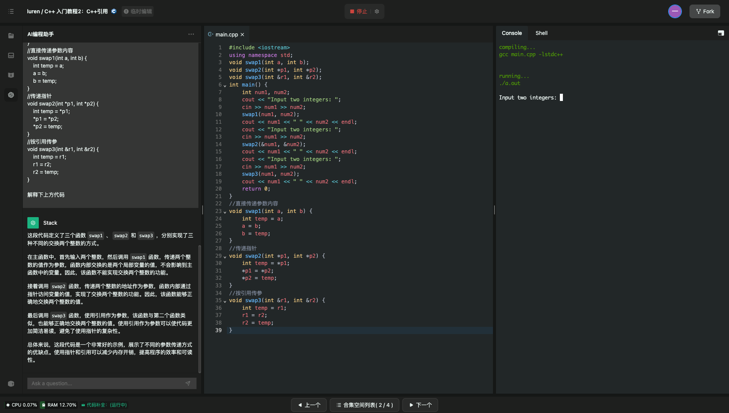The width and height of the screenshot is (729, 413).
Task: Click the Ask a question input field
Action: (x=106, y=383)
